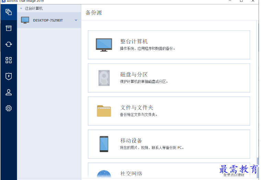Select DESKTOP-7S29EIT backup entry
Screen dimensions: 261x180
point(49,20)
